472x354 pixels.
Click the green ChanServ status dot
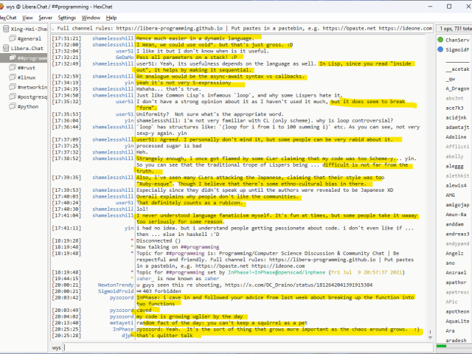(x=440, y=40)
